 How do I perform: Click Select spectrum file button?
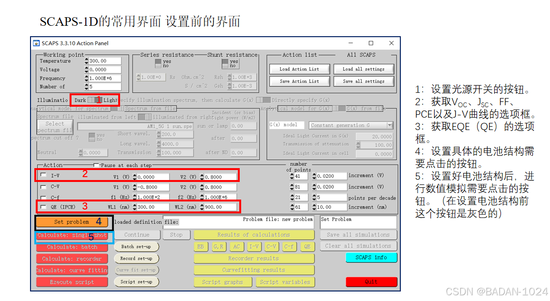pos(55,127)
